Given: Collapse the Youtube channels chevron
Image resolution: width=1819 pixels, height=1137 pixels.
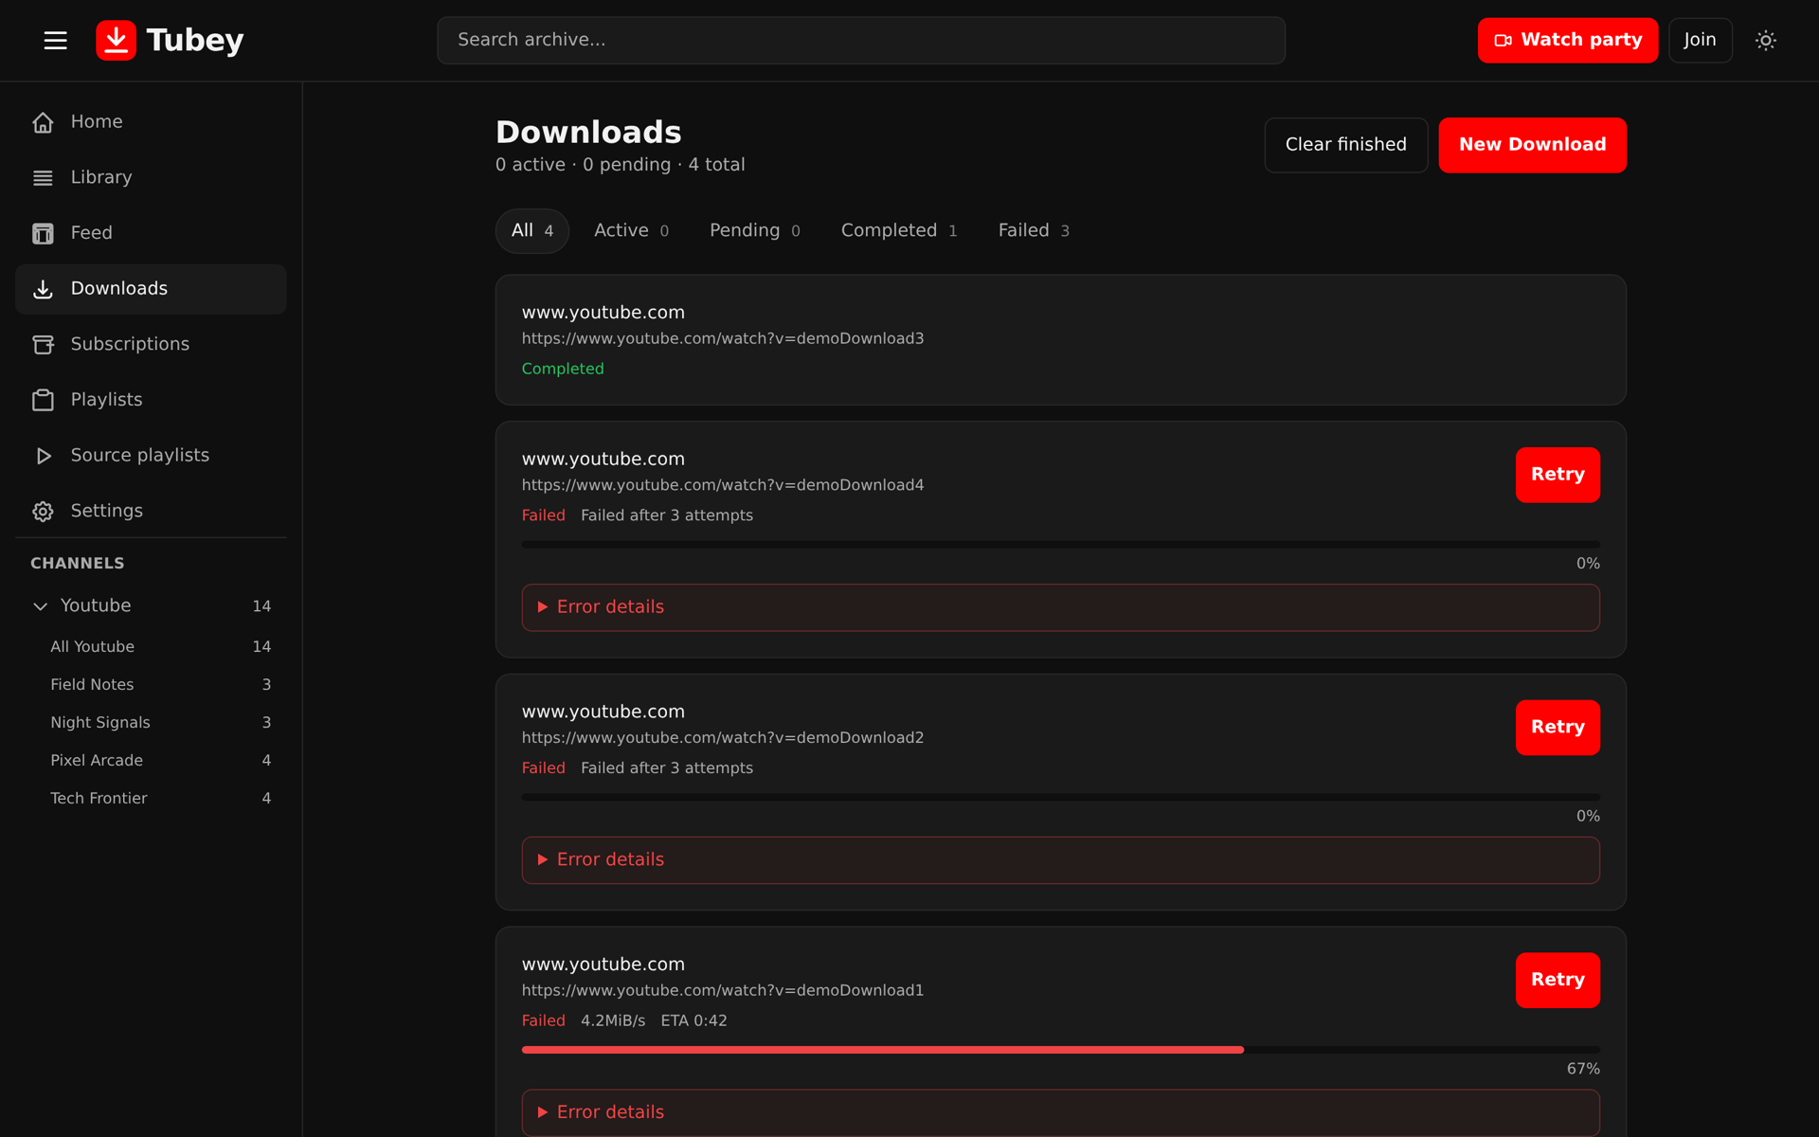Looking at the screenshot, I should [x=40, y=606].
